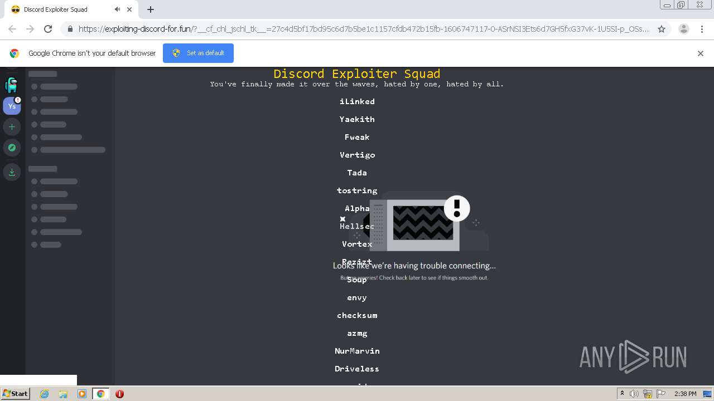Click the volume speaker tray icon
The image size is (714, 401).
tap(634, 394)
